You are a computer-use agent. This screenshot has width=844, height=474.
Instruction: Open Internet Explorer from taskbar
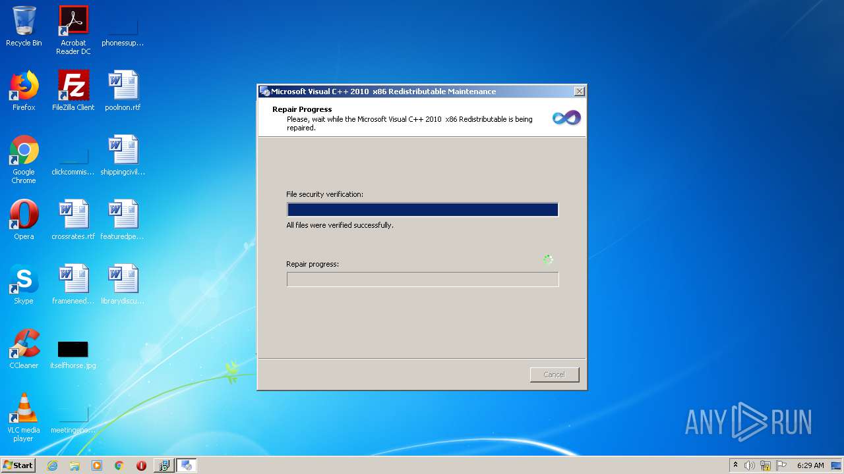(52, 465)
